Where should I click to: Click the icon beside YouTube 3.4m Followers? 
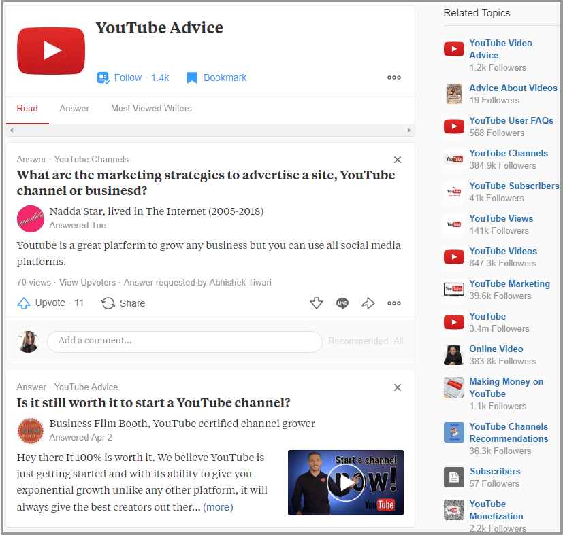click(454, 322)
